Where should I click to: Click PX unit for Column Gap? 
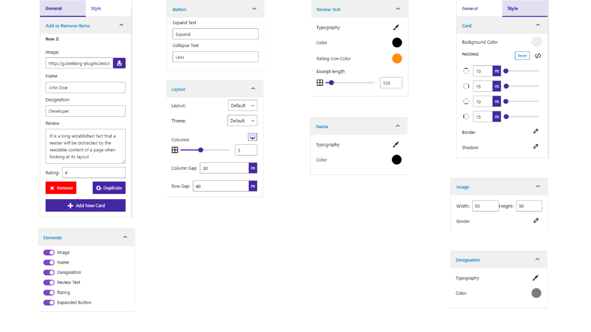(x=253, y=168)
